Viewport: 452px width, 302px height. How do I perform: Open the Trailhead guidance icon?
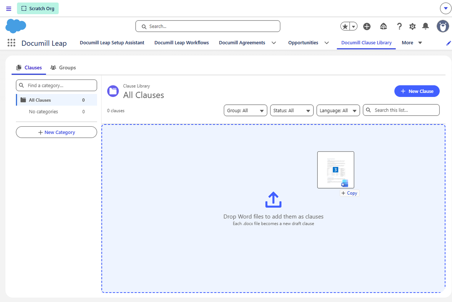click(x=384, y=26)
